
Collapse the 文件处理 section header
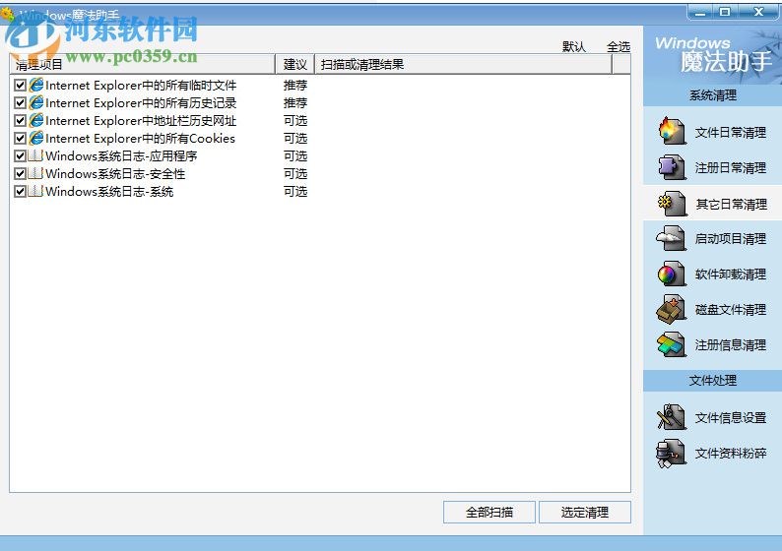713,381
